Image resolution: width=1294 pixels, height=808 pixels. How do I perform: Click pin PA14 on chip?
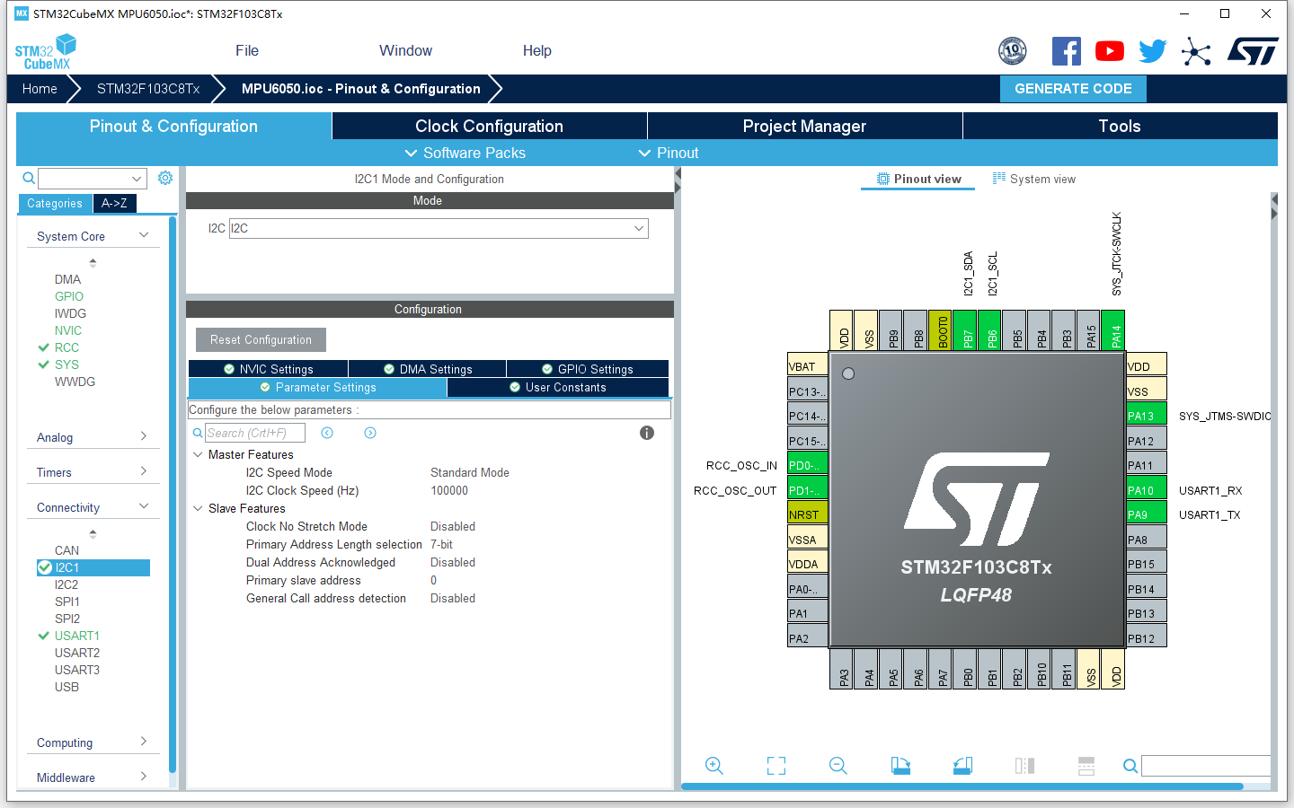pos(1112,330)
